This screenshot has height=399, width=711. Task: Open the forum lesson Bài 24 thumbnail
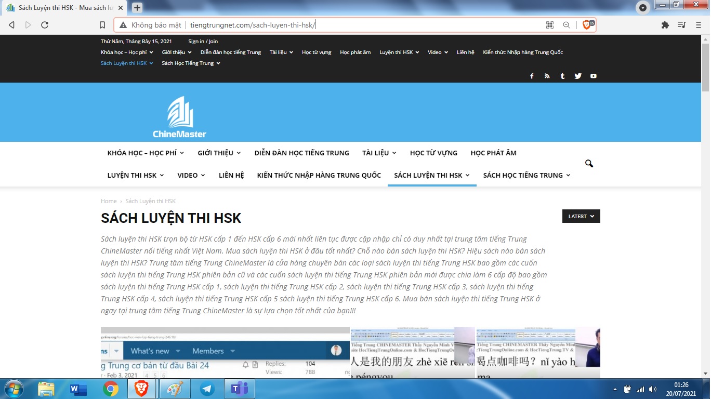point(225,352)
